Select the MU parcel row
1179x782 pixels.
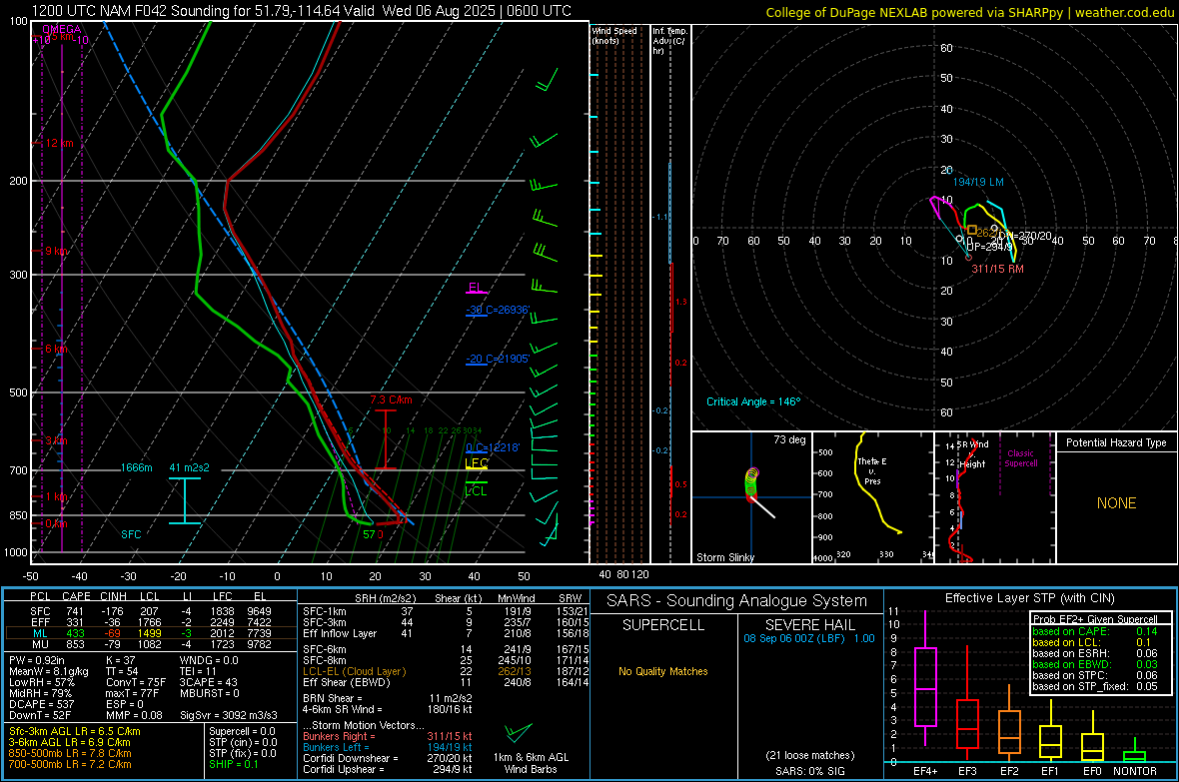tap(150, 644)
